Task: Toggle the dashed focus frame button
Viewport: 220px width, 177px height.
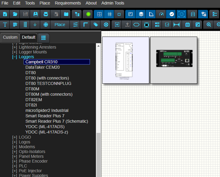Action: pos(182,14)
